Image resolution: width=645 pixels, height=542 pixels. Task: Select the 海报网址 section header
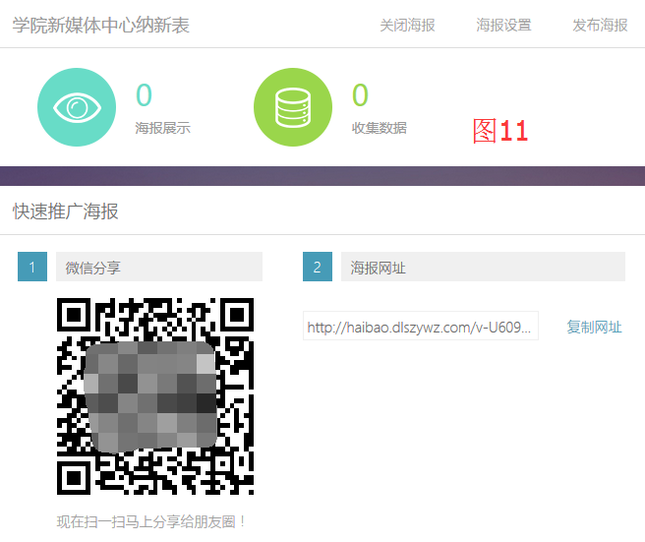pos(482,267)
